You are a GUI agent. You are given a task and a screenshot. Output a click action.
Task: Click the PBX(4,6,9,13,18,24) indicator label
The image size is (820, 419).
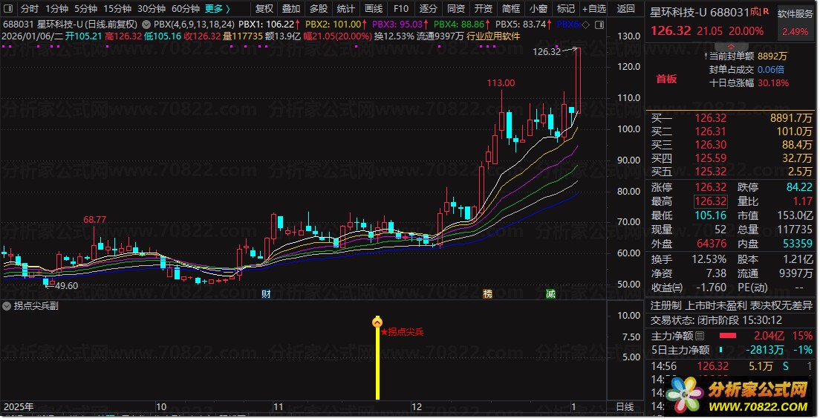[x=194, y=24]
